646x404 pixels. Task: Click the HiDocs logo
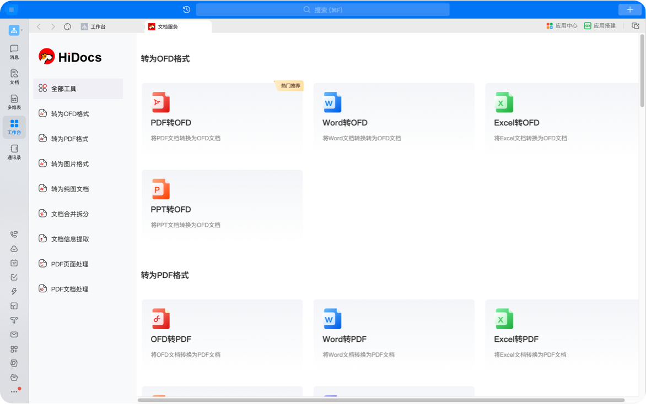(70, 57)
